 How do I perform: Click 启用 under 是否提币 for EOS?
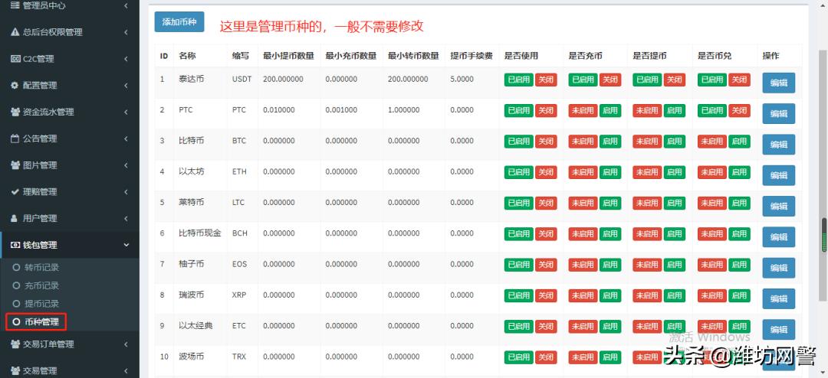coord(675,265)
